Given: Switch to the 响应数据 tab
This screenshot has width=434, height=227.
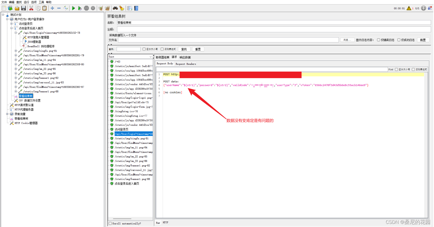Looking at the screenshot, I should click(185, 57).
